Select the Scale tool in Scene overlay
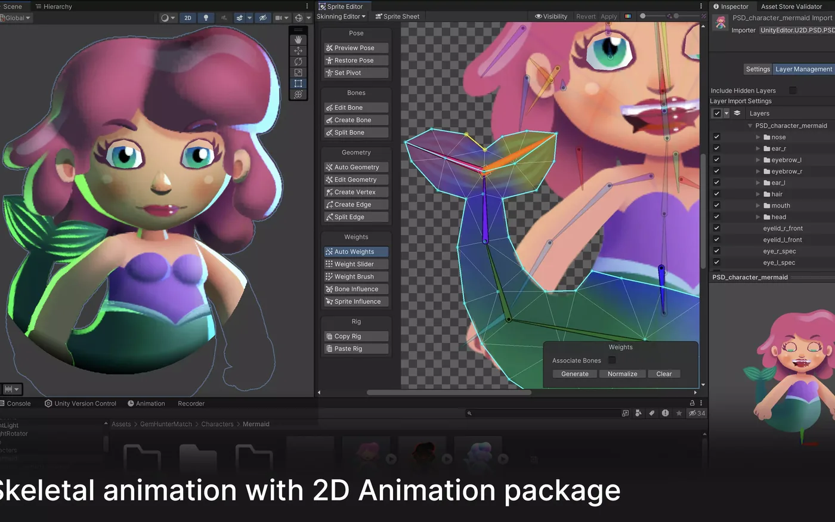This screenshot has width=835, height=522. [x=298, y=72]
